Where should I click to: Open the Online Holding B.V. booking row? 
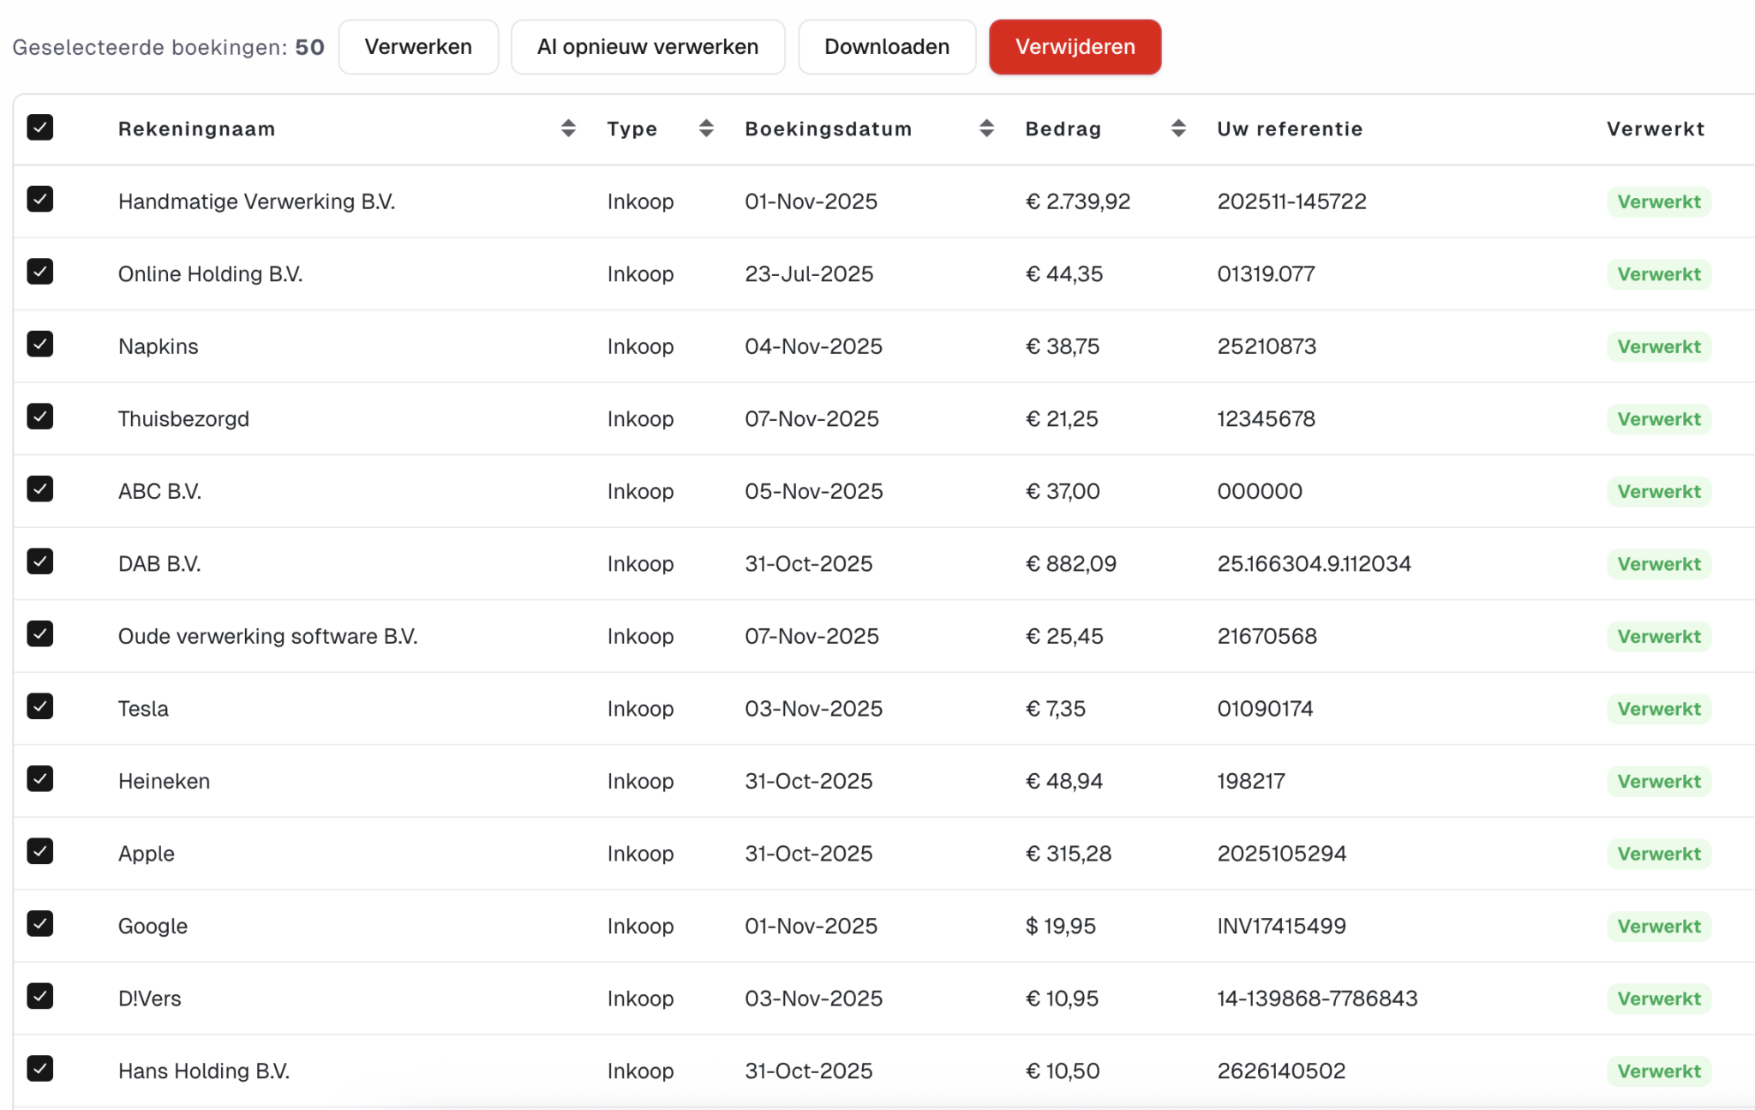[x=210, y=274]
